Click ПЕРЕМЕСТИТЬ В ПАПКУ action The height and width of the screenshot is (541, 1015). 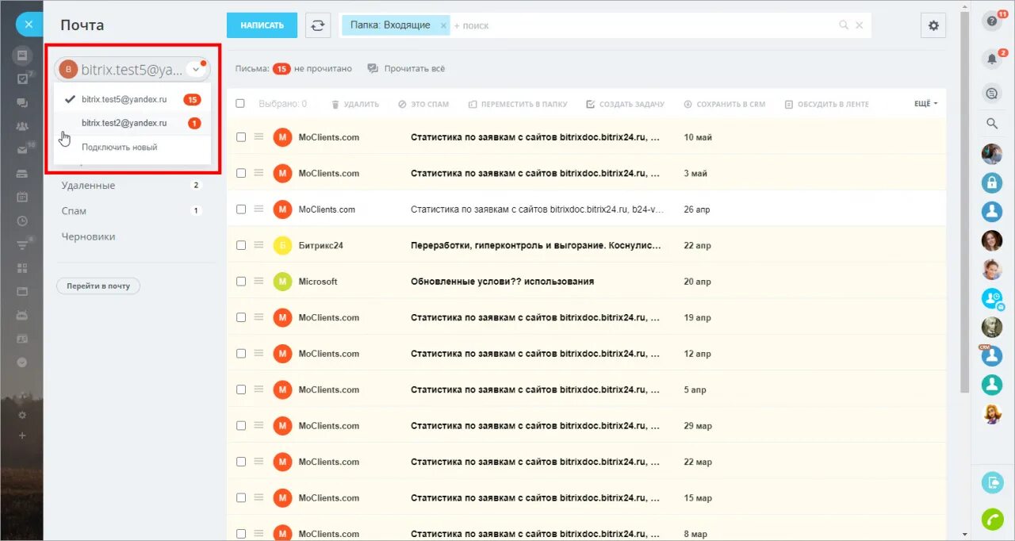click(x=518, y=104)
